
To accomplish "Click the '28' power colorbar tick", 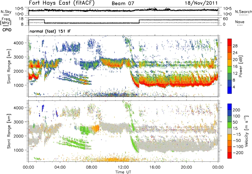I will (x=235, y=46).
